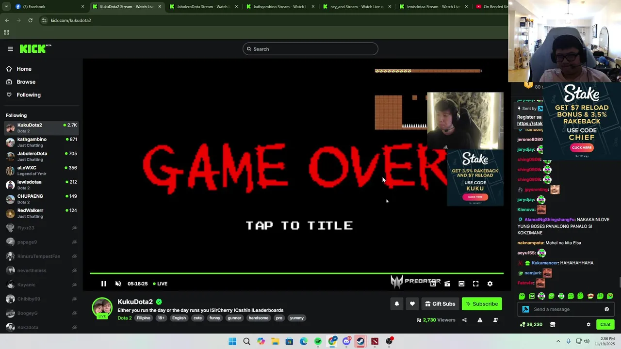Reload the current page
This screenshot has height=349, width=621.
30,20
